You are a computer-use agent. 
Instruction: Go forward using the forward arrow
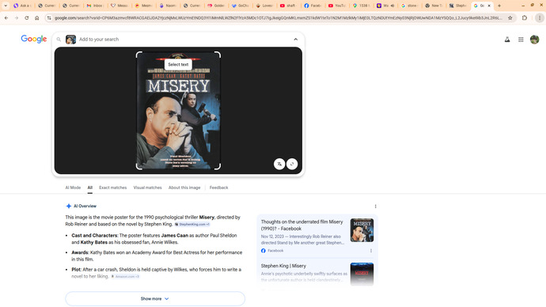coord(17,17)
